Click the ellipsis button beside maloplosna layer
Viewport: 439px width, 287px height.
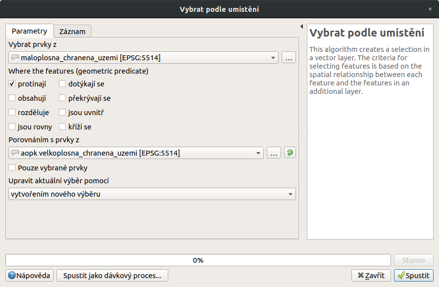pos(289,58)
